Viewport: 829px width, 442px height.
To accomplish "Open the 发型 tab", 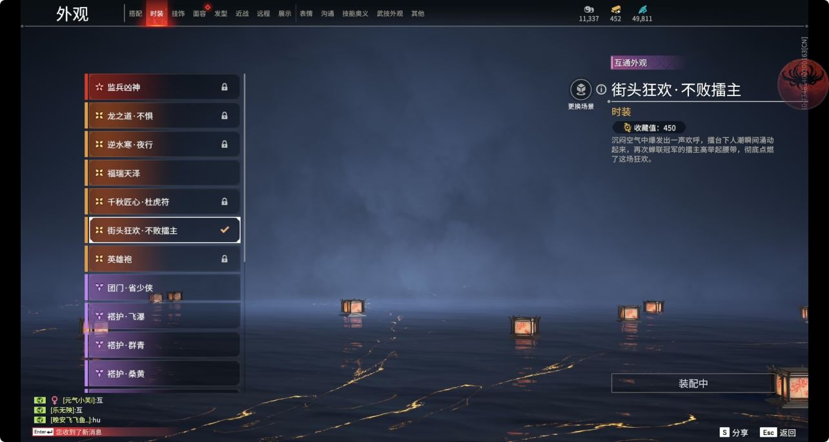I will 221,14.
